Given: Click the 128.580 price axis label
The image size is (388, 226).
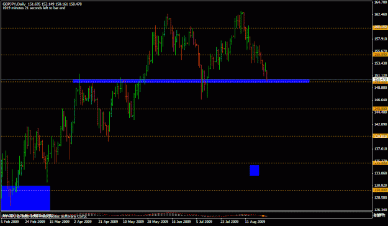Looking at the screenshot, I should 381,197.
